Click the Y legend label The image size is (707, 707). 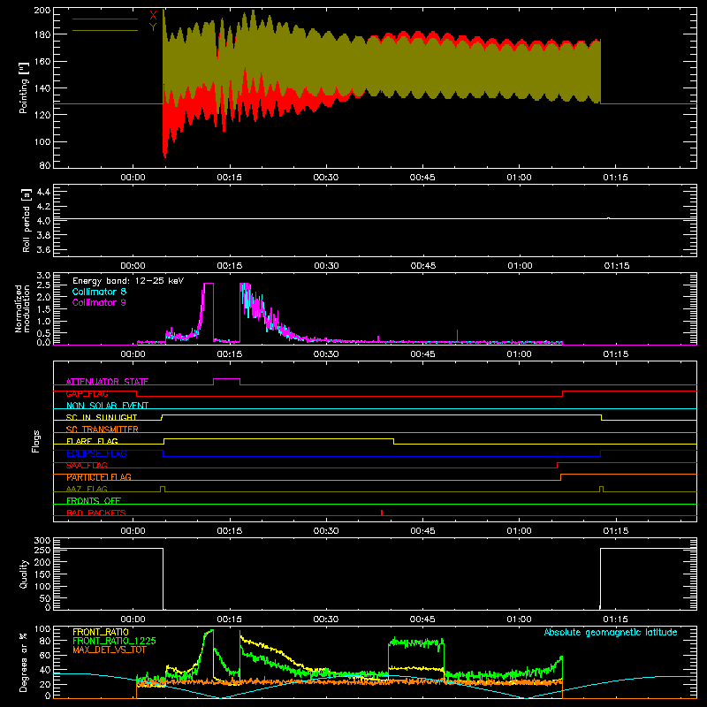(x=153, y=27)
